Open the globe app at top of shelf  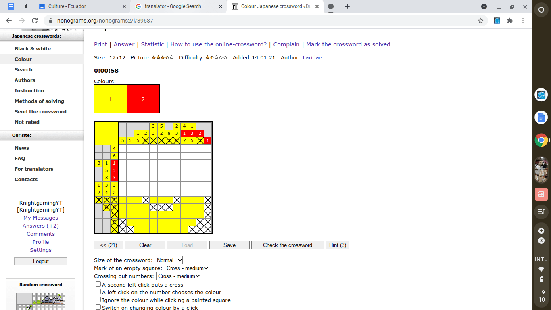tap(541, 95)
